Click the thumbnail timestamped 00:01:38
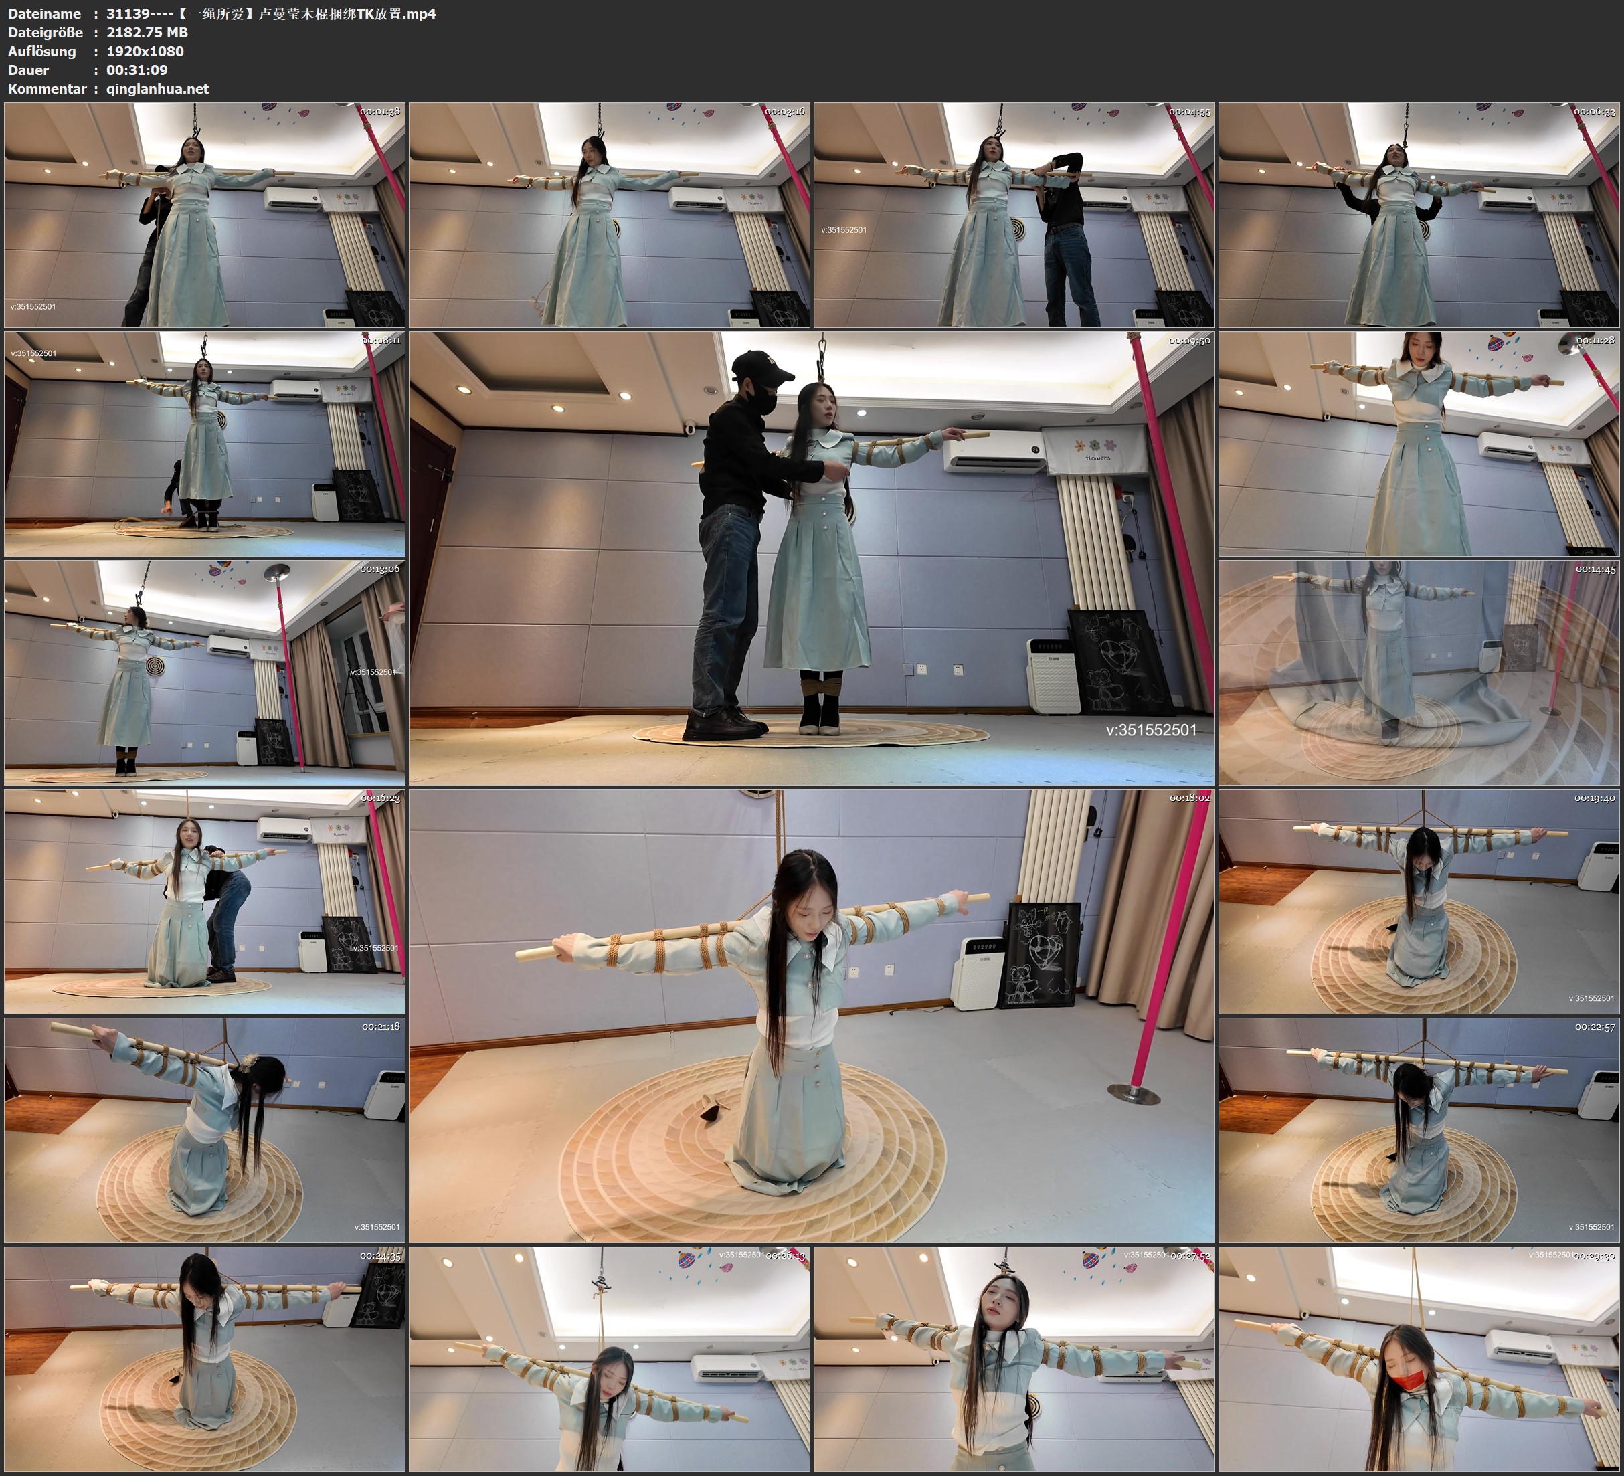1624x1476 pixels. click(205, 214)
